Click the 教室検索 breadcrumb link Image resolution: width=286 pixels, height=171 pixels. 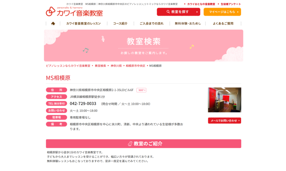100,66
